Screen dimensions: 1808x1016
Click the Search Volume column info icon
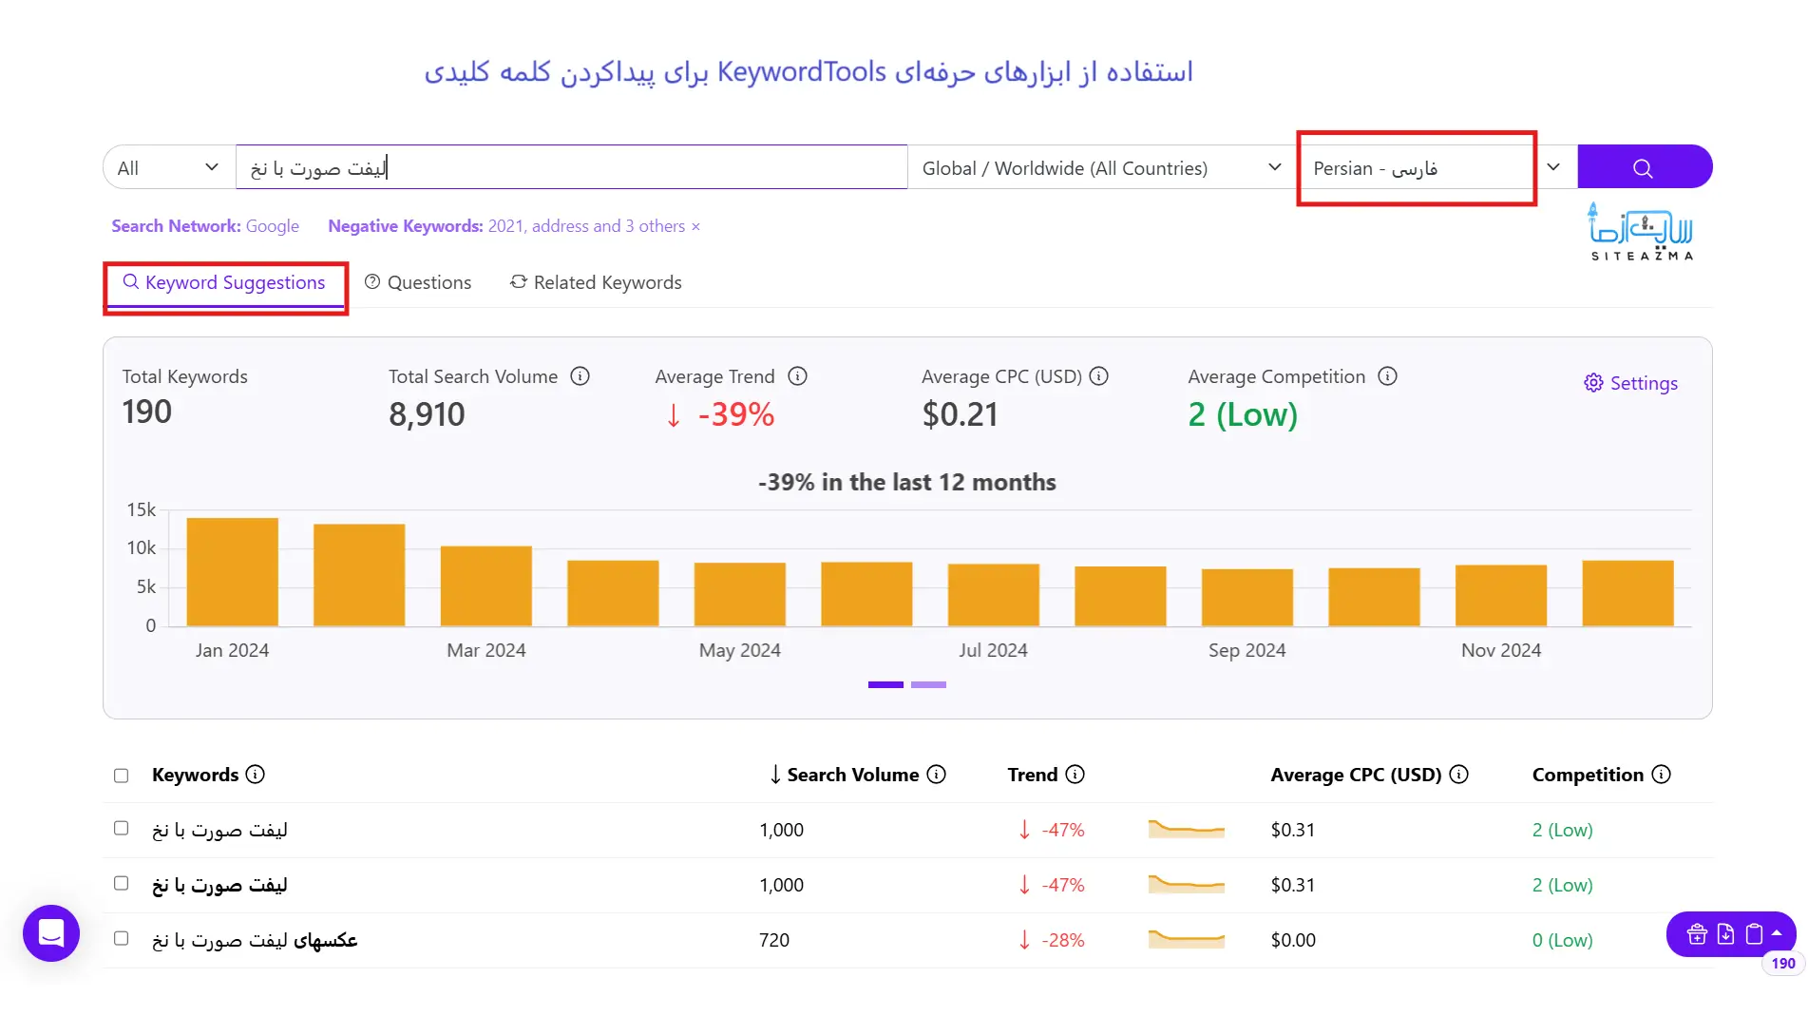(936, 775)
